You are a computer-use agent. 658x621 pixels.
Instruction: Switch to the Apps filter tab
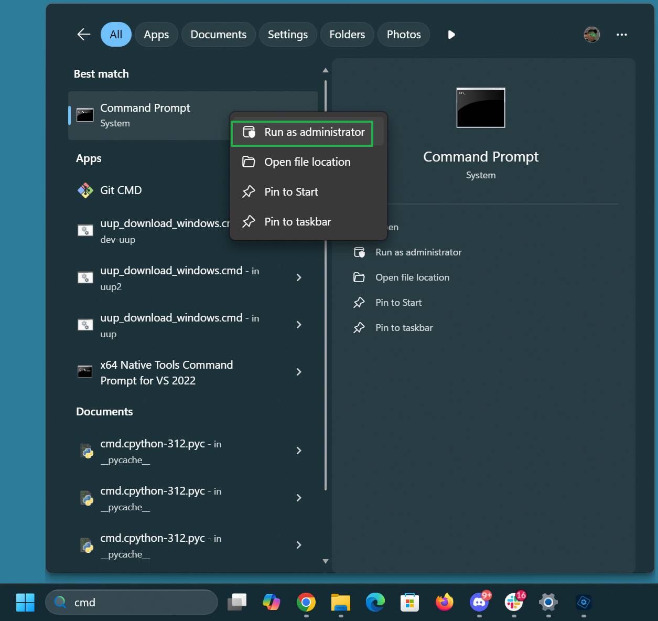[156, 35]
